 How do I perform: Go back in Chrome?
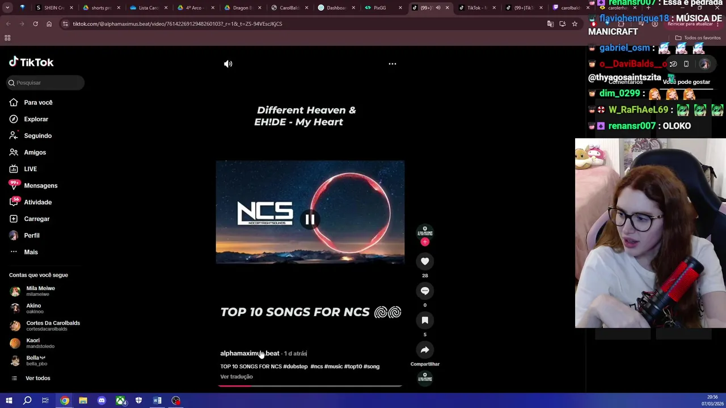[9, 24]
